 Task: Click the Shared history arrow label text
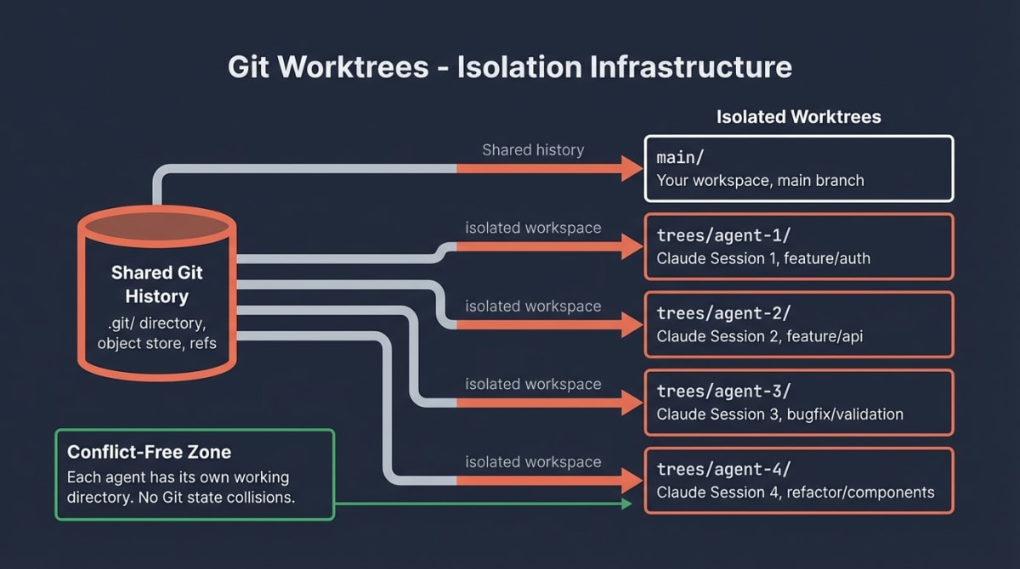[x=532, y=149]
